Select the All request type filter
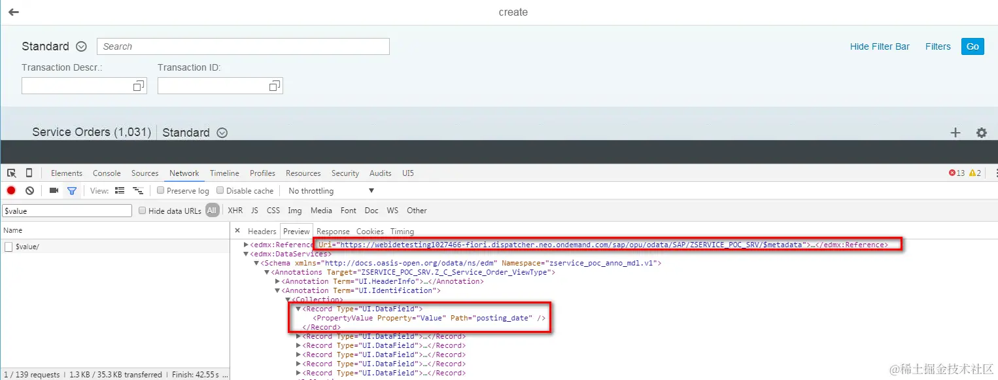Screen dimensions: 998x380 click(x=212, y=211)
